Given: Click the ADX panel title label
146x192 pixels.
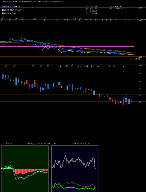Looking at the screenshot, I should click(x=55, y=144).
